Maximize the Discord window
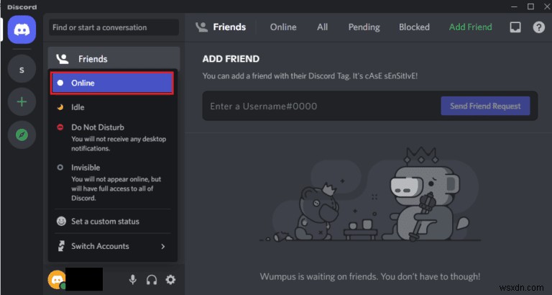The height and width of the screenshot is (295, 552). (x=530, y=6)
